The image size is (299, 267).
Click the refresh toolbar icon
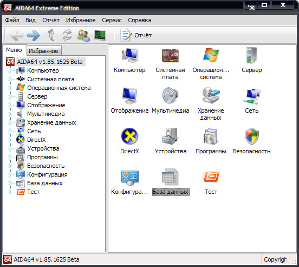[67, 35]
